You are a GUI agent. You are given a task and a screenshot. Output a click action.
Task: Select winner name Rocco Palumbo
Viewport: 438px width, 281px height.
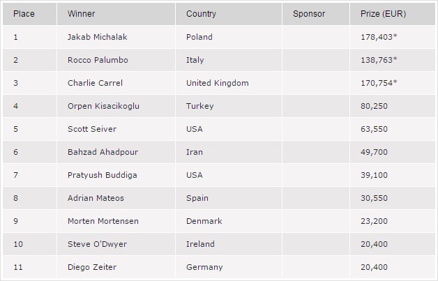pos(98,60)
